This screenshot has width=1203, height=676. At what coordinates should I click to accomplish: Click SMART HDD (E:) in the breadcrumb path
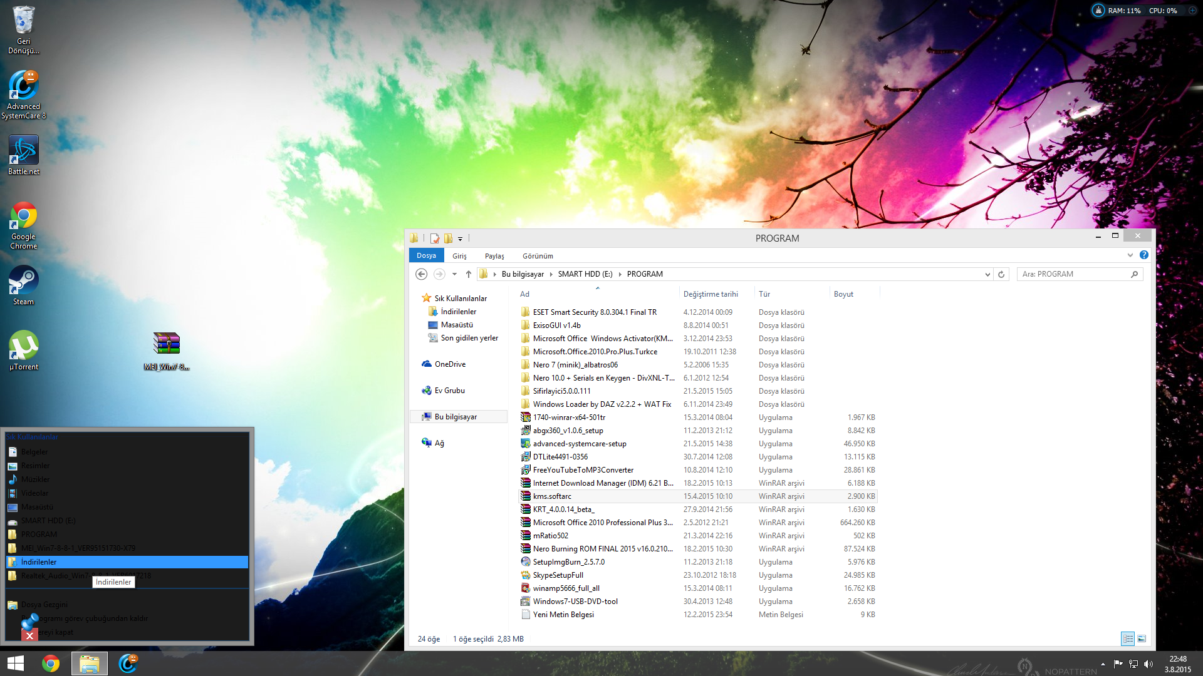pyautogui.click(x=585, y=274)
